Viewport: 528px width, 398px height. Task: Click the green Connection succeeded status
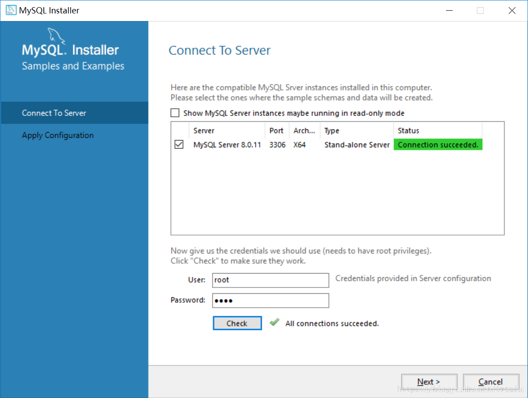[x=437, y=144]
